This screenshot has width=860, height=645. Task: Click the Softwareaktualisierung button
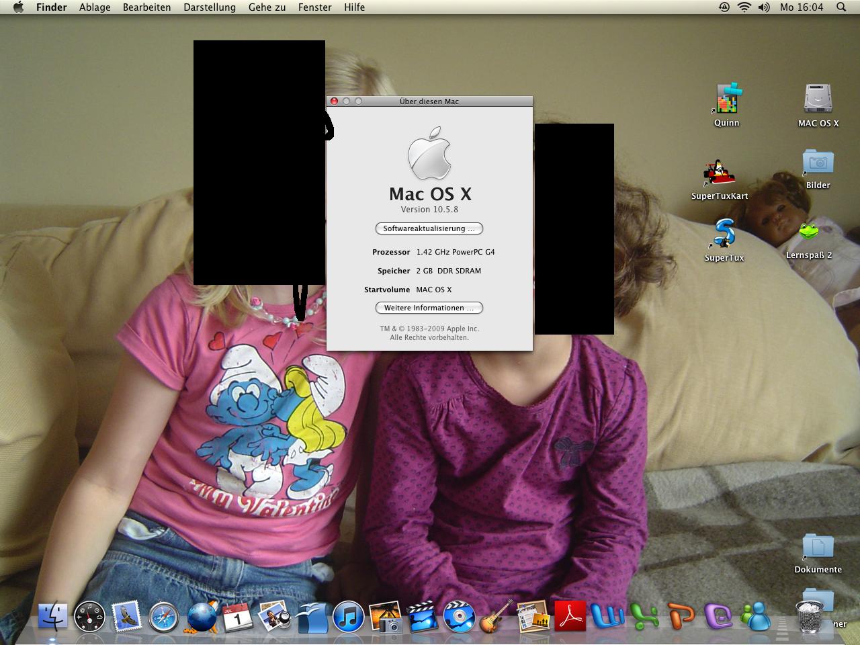coord(429,228)
